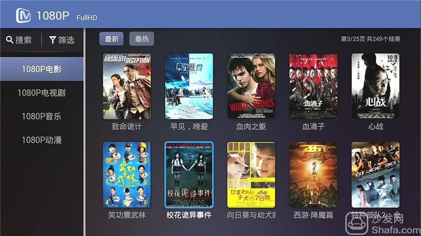The image size is (421, 236).
Task: Open the 向日葵与幼犬 movie poster
Action: (251, 175)
